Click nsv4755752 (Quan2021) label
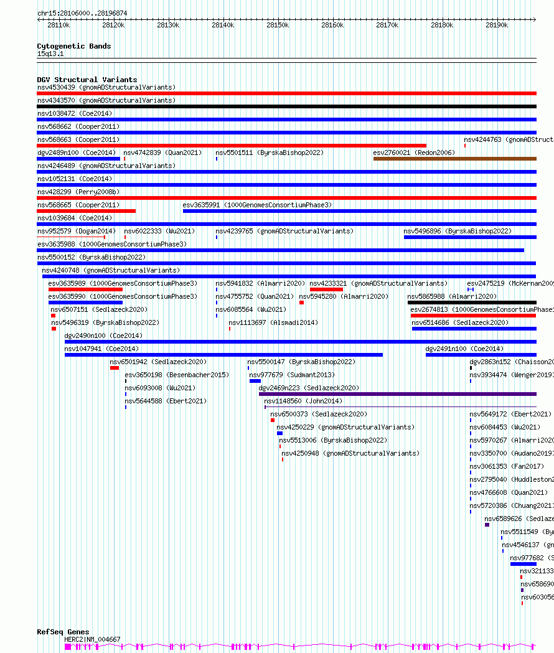The height and width of the screenshot is (653, 554). tap(255, 296)
